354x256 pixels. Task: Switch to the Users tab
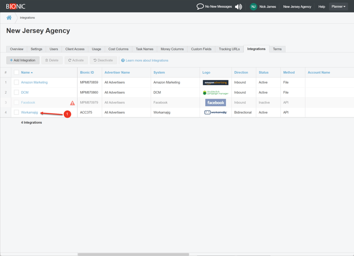[54, 49]
